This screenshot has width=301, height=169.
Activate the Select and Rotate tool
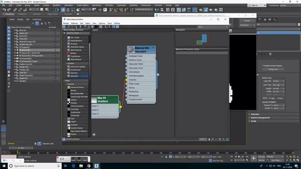coord(68,10)
